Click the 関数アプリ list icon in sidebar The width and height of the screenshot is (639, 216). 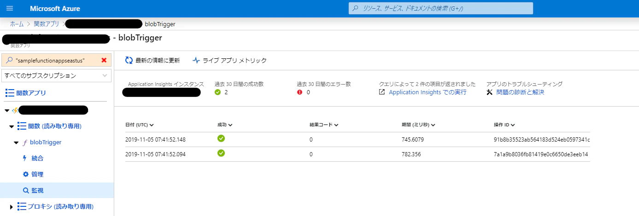(x=10, y=93)
